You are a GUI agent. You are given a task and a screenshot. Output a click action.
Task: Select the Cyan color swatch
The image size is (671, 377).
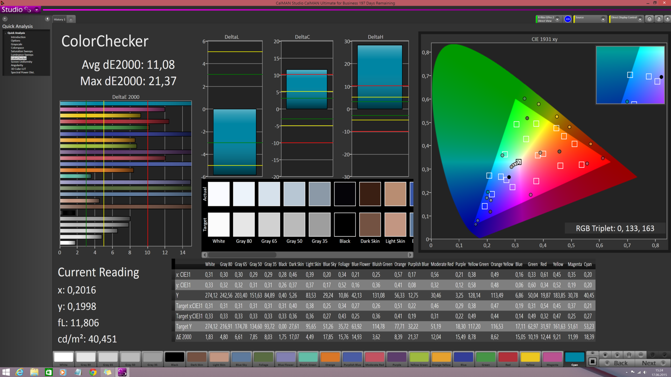point(574,358)
